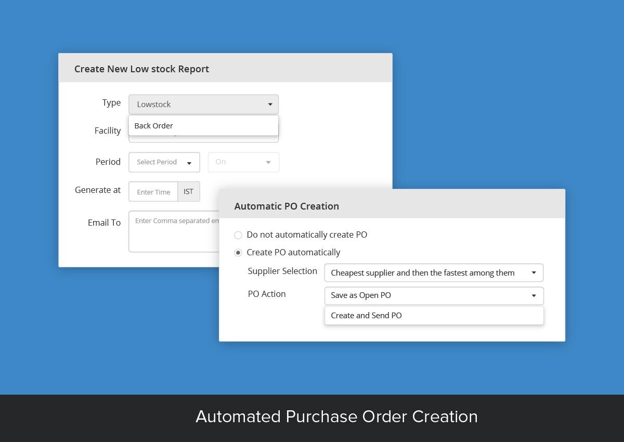Click the Facility label
624x442 pixels.
point(108,131)
